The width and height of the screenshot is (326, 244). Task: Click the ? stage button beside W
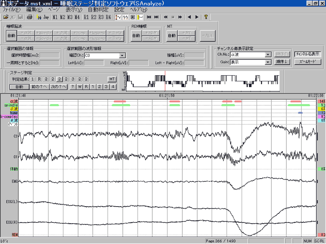[x=73, y=87]
